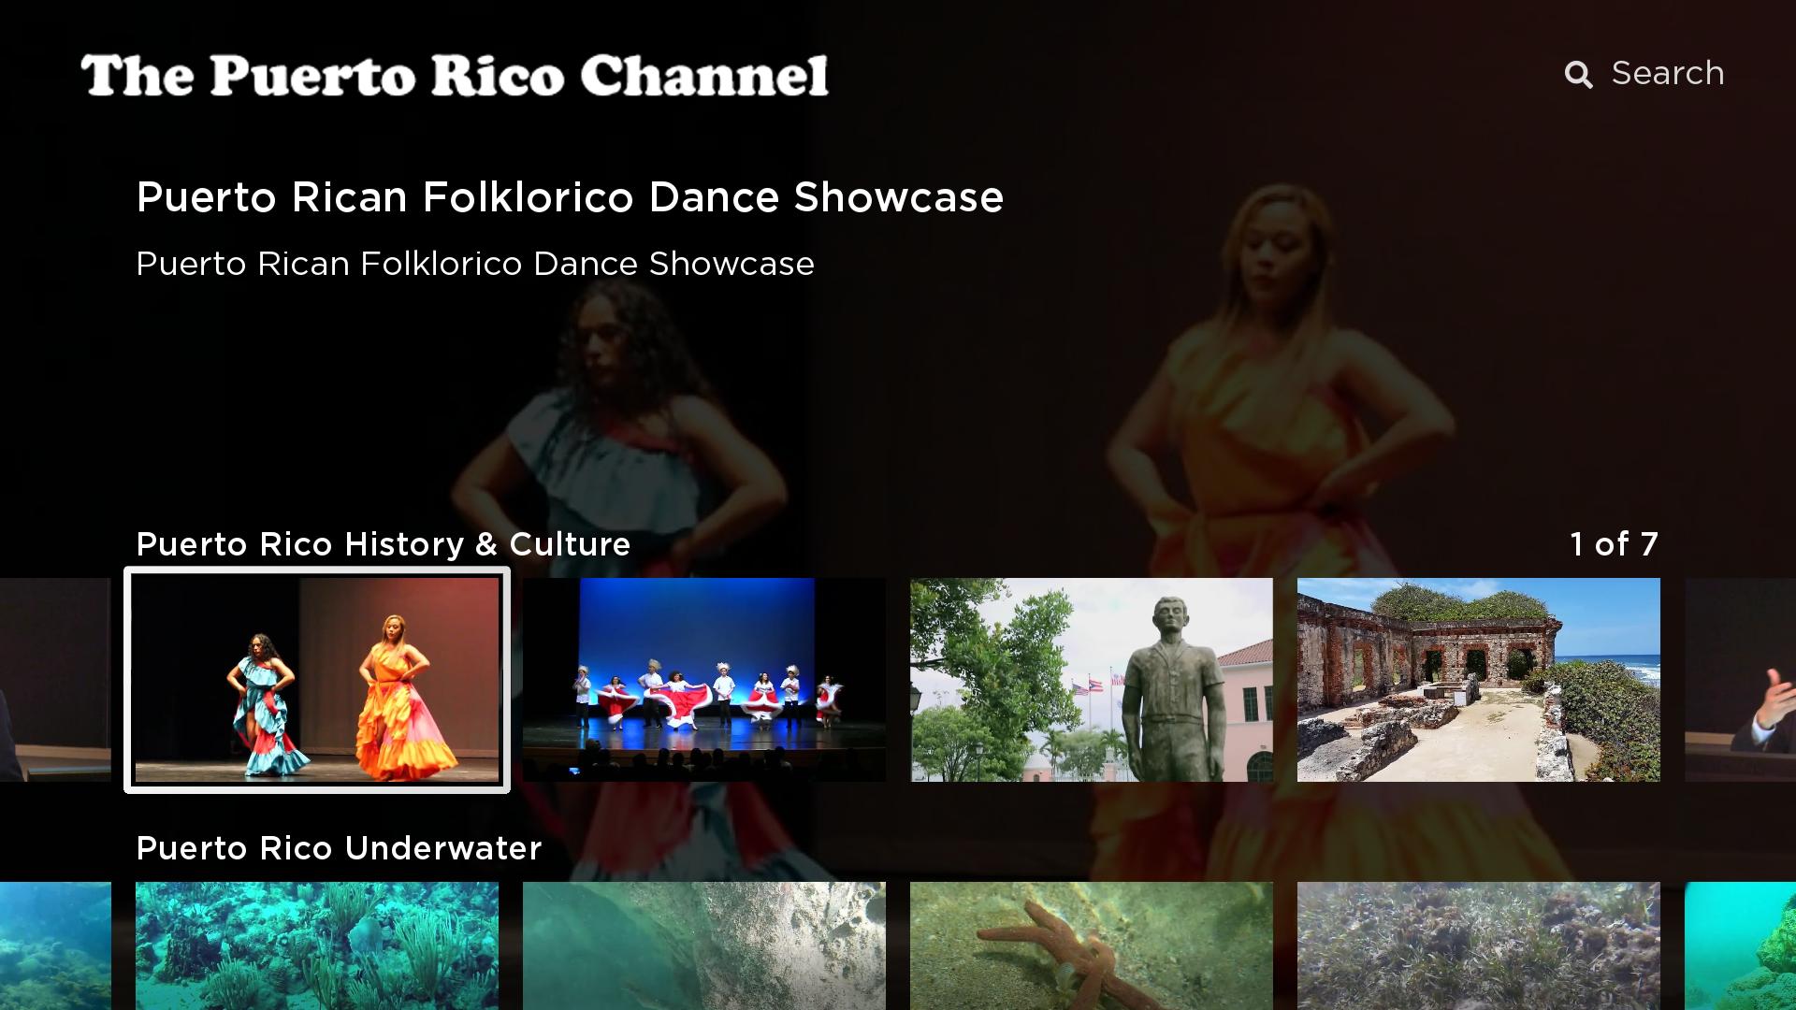Click the large Folklorico Dance Showcase title
This screenshot has height=1010, width=1796.
tap(570, 197)
